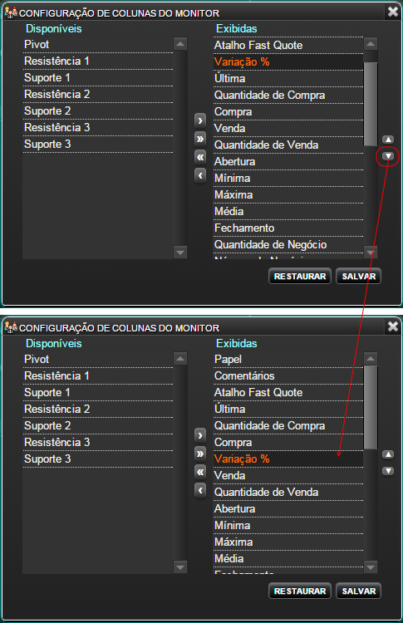Image resolution: width=403 pixels, height=623 pixels.
Task: Select Resistência 3 in upper dialog
Action: tap(98, 128)
